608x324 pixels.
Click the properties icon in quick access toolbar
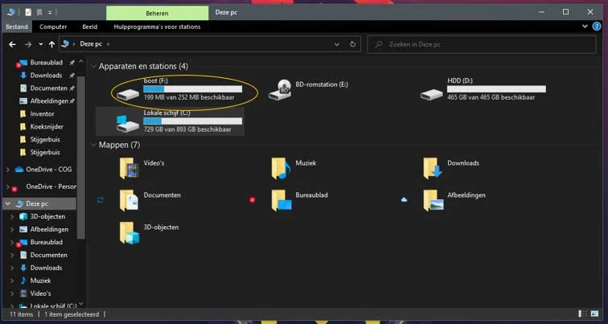coord(28,12)
